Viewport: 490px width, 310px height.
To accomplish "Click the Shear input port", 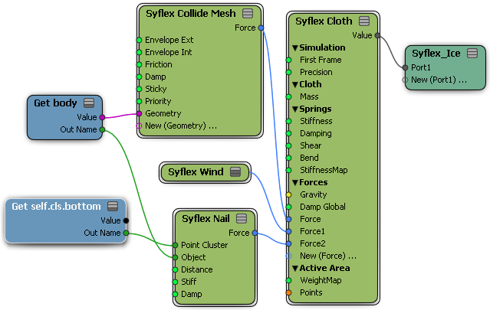I will coord(289,145).
